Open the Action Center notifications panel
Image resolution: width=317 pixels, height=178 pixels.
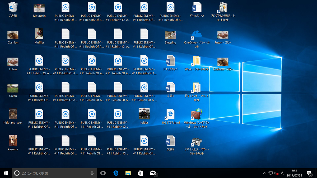point(309,173)
